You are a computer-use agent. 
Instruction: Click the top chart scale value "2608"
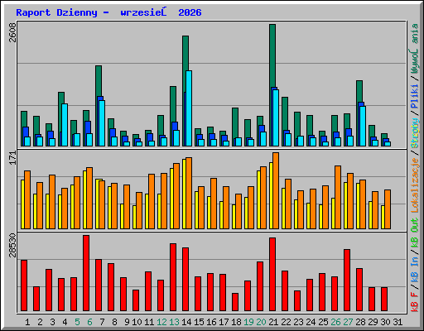[x=12, y=32]
